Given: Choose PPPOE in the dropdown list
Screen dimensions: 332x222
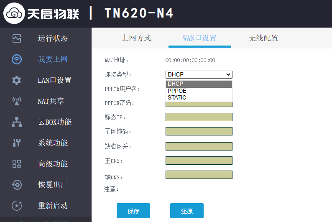Looking at the screenshot, I should 199,91.
